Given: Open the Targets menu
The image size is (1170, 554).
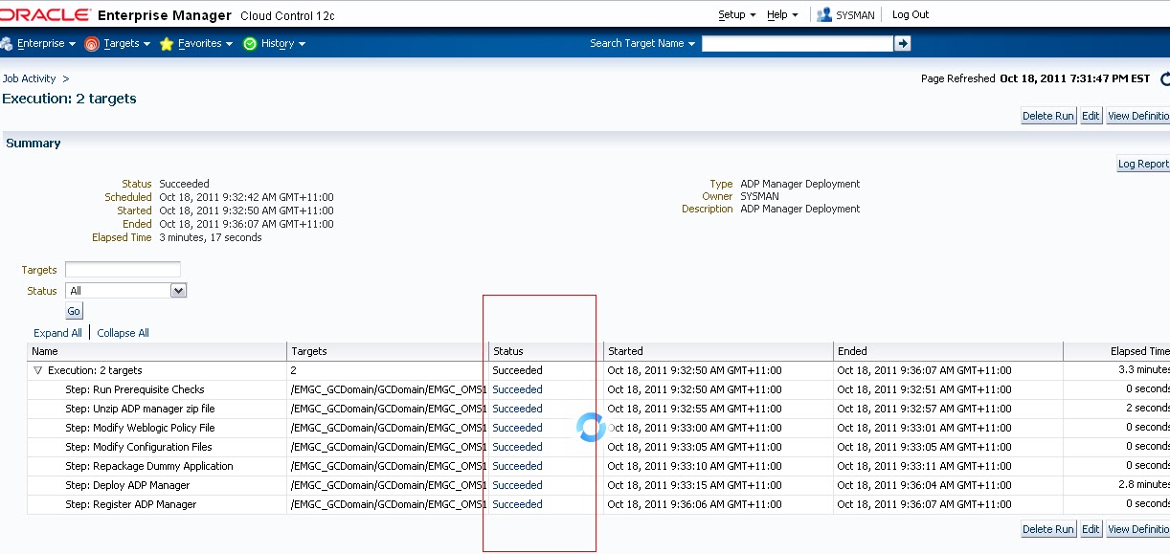Looking at the screenshot, I should [x=126, y=44].
